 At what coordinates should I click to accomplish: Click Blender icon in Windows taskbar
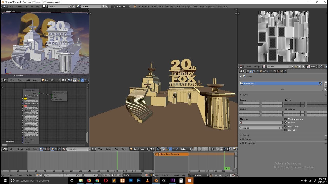(156, 180)
